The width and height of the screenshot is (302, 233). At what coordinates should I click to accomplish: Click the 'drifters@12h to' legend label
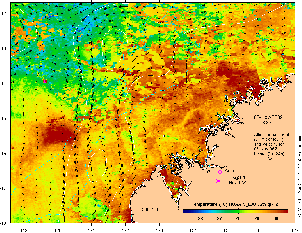click(237, 178)
